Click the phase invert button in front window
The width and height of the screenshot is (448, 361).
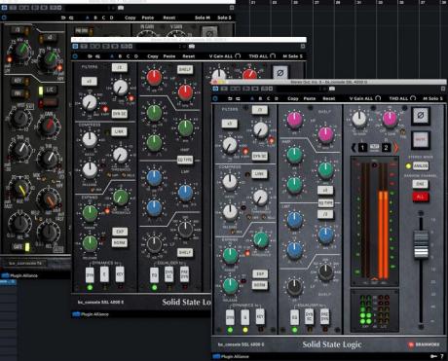tap(421, 116)
